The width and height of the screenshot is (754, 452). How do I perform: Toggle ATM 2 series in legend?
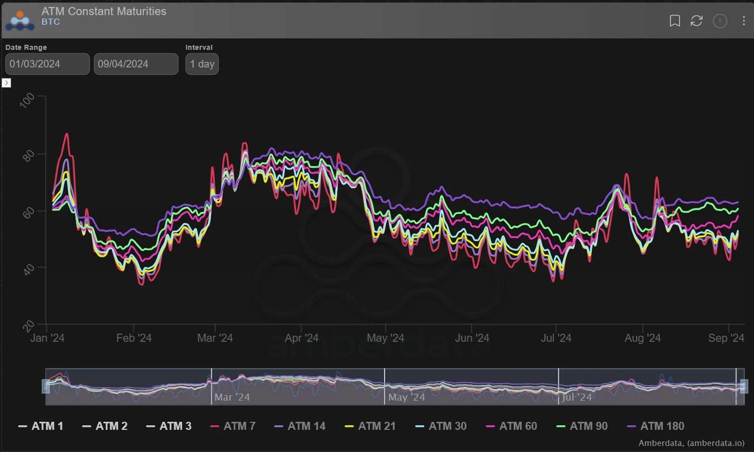105,426
